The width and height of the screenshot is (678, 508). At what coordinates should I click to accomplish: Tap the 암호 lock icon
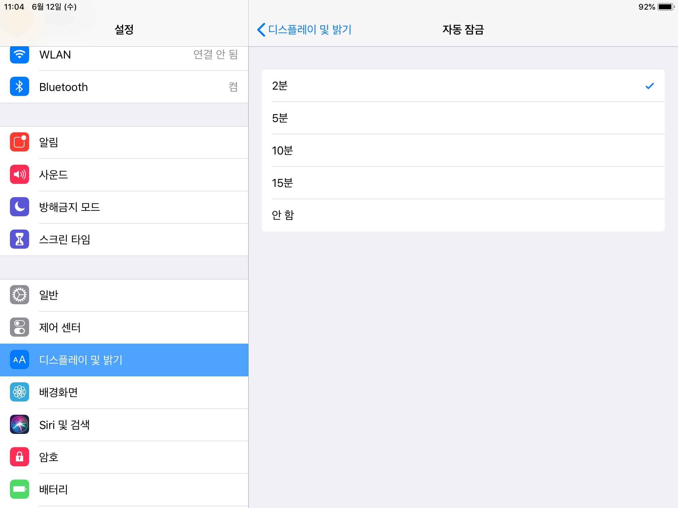pyautogui.click(x=20, y=457)
